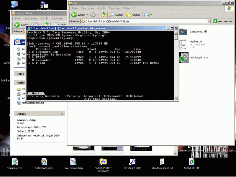Viewport: 236px width, 177px height.
Task: Click Netzwerkumgebung link in side panel
Action: pyautogui.click(x=33, y=103)
